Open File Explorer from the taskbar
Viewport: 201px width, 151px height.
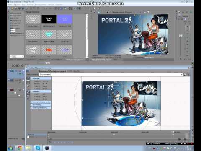(28, 148)
